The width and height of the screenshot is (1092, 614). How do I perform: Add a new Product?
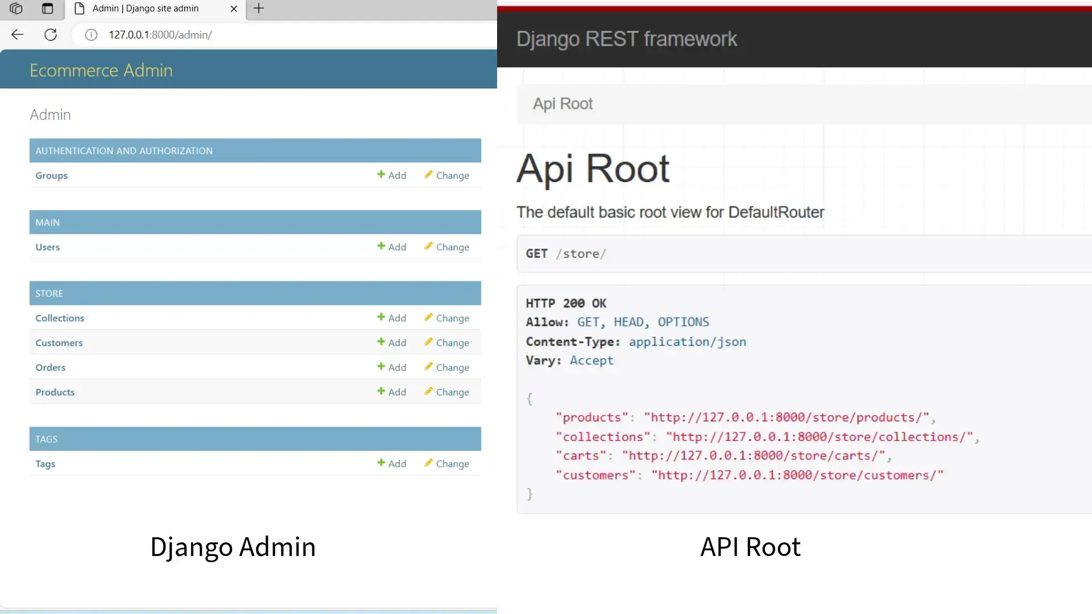pos(392,392)
